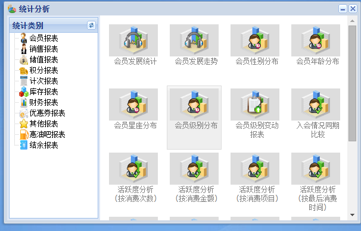The image size is (361, 231).
Task: Select 其他报表 in the category tree
Action: coord(43,124)
